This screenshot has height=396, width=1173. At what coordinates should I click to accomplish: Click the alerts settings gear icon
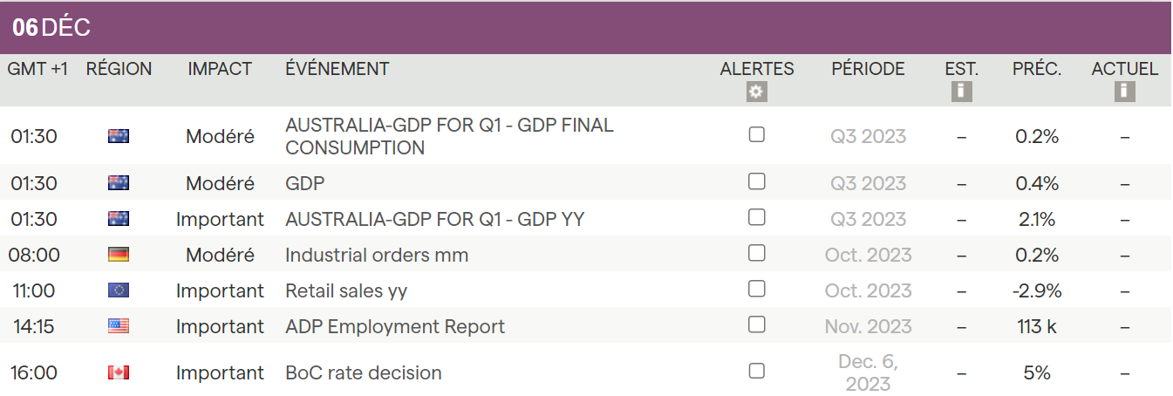coord(757,92)
